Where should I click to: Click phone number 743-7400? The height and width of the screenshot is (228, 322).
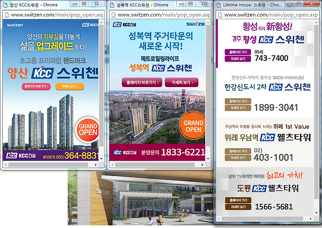[x=271, y=58]
